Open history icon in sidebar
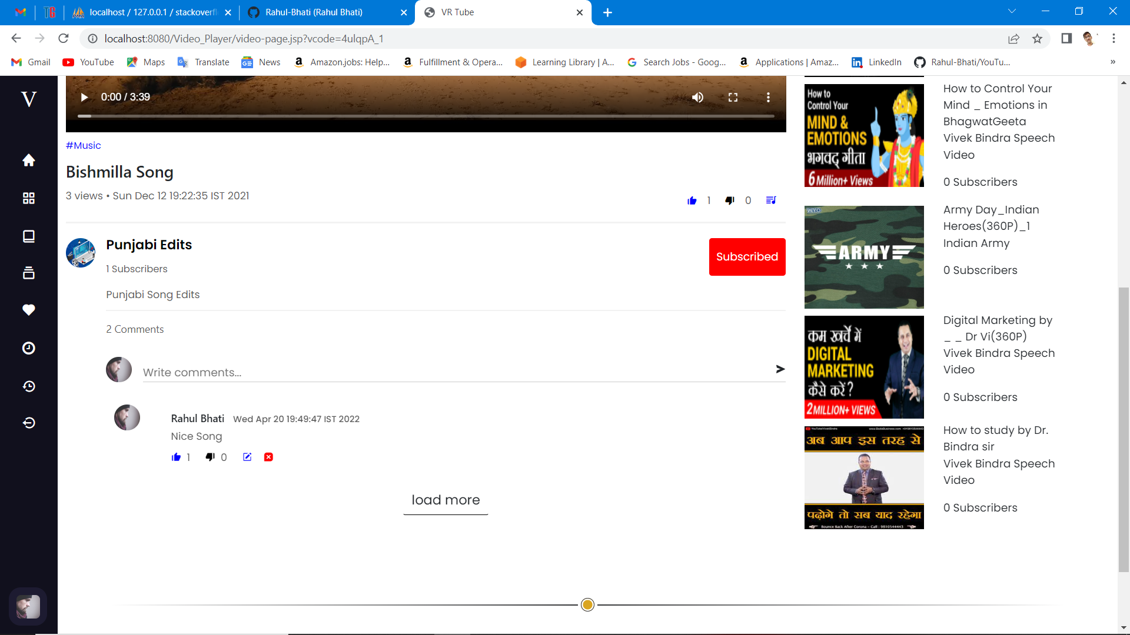The width and height of the screenshot is (1130, 635). click(28, 386)
